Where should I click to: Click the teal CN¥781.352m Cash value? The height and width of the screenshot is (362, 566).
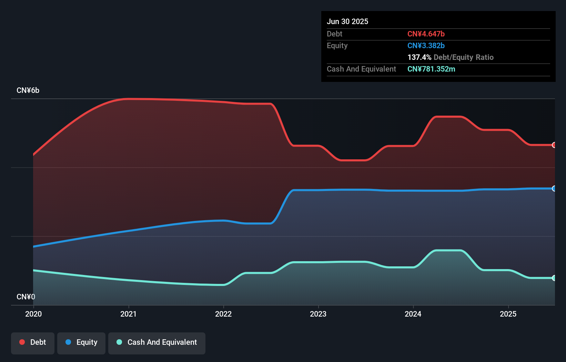[431, 69]
